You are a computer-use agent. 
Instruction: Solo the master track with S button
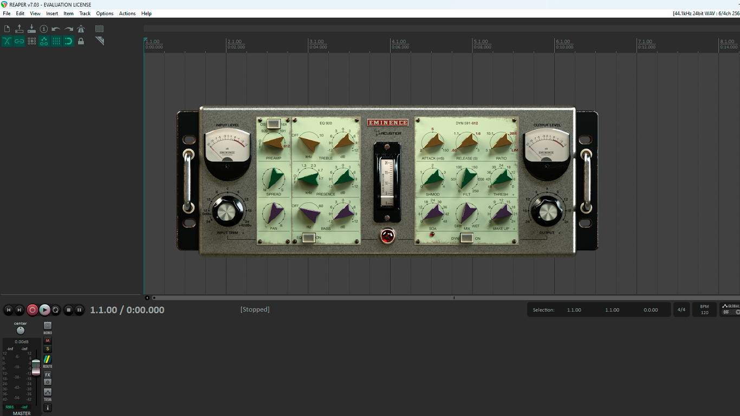(x=48, y=349)
